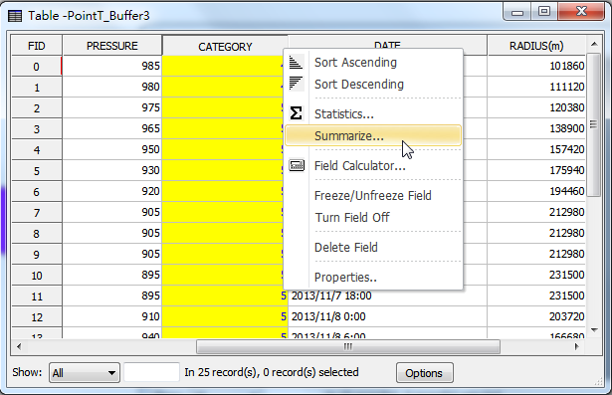Select row header FID 6
This screenshot has height=395, width=612.
click(x=36, y=192)
